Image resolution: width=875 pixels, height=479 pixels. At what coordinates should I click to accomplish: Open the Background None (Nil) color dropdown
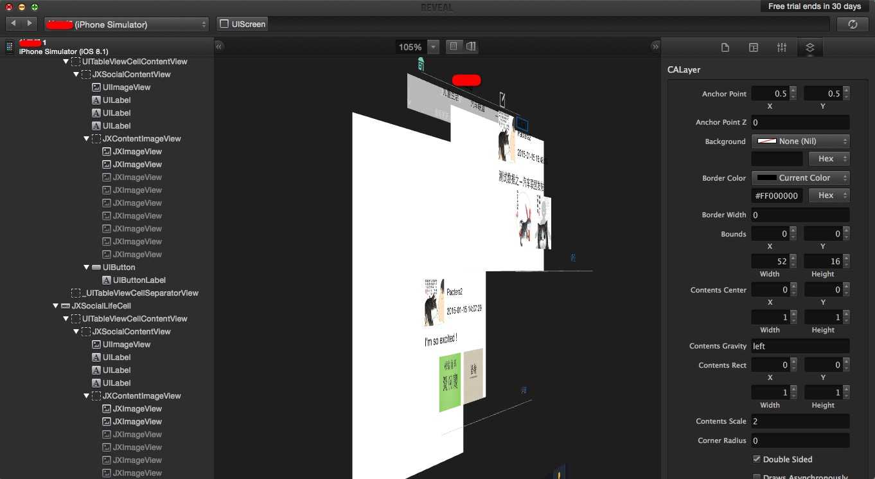(x=800, y=141)
